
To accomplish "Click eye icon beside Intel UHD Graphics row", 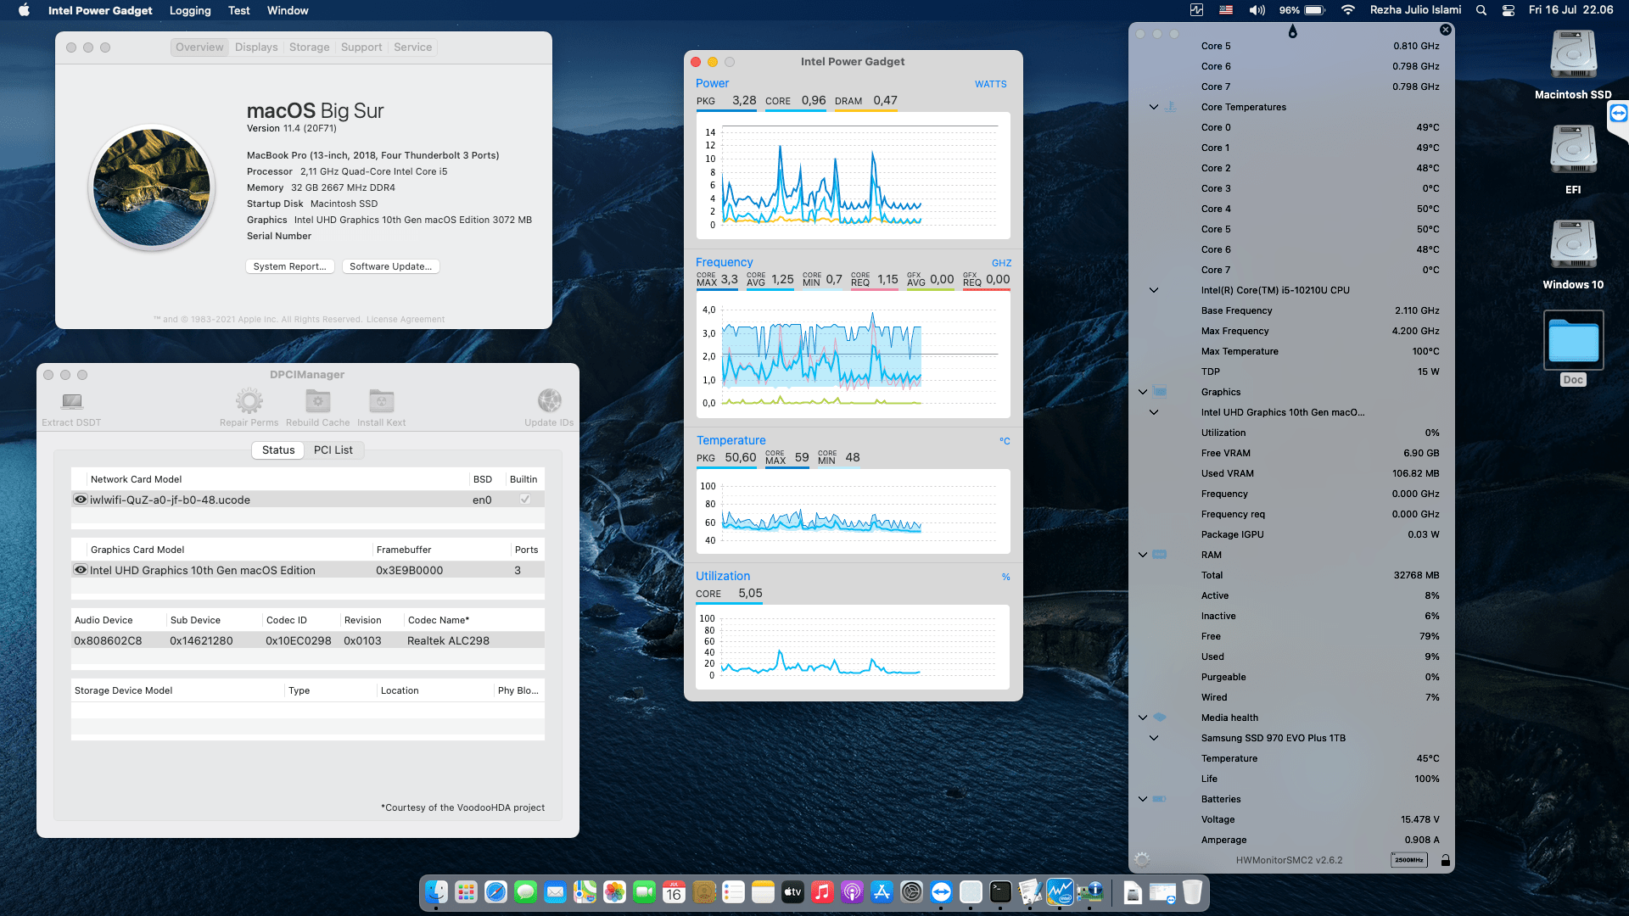I will (x=81, y=570).
